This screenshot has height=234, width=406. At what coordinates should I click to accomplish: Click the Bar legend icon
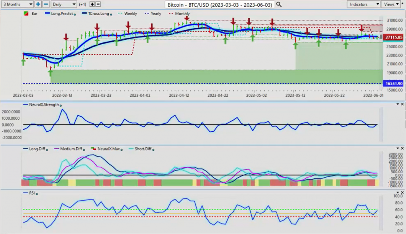26,13
